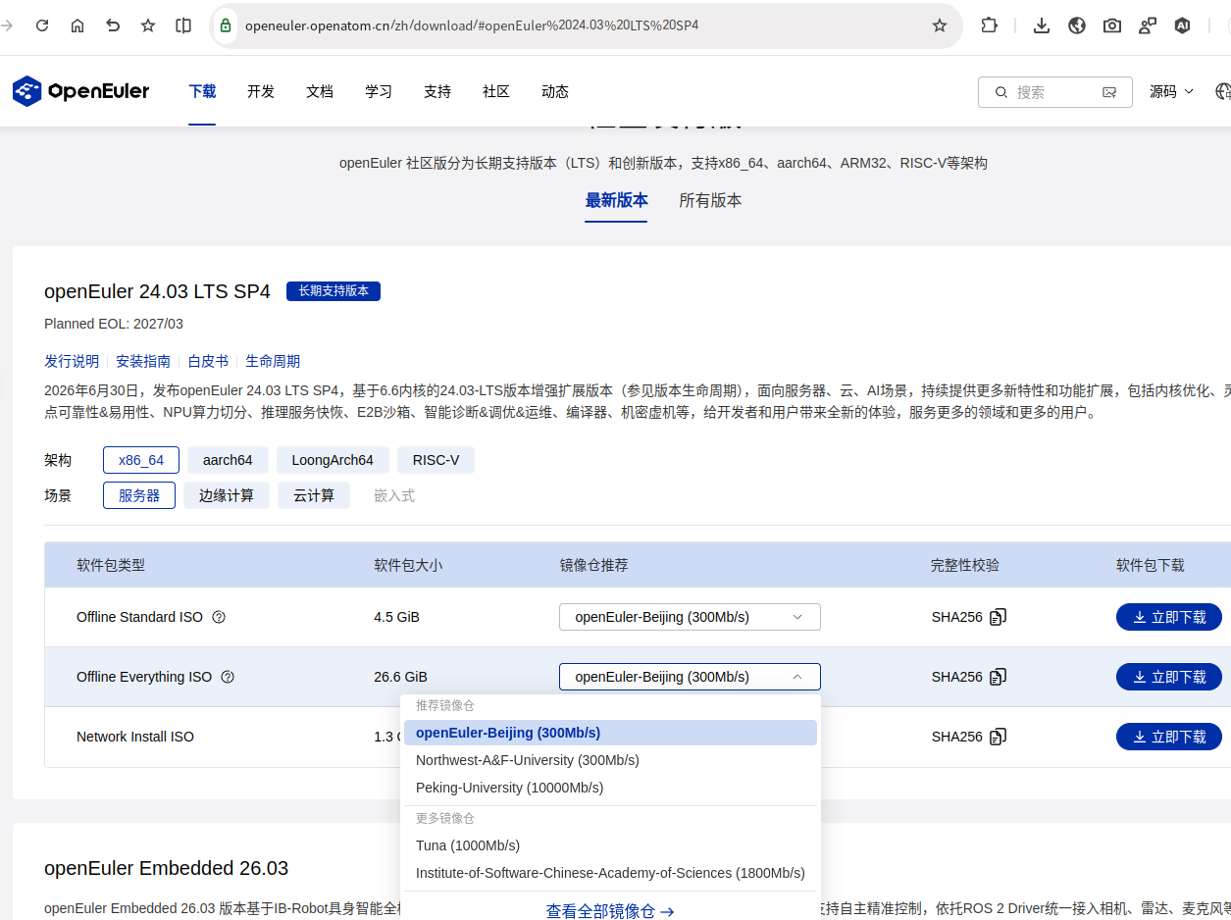Choose the 边缘计算 scenario

point(227,495)
